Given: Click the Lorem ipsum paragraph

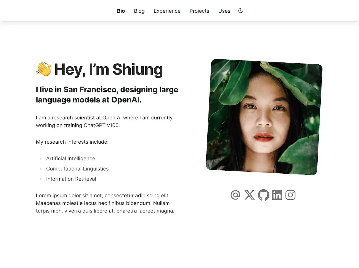Looking at the screenshot, I should [105, 203].
